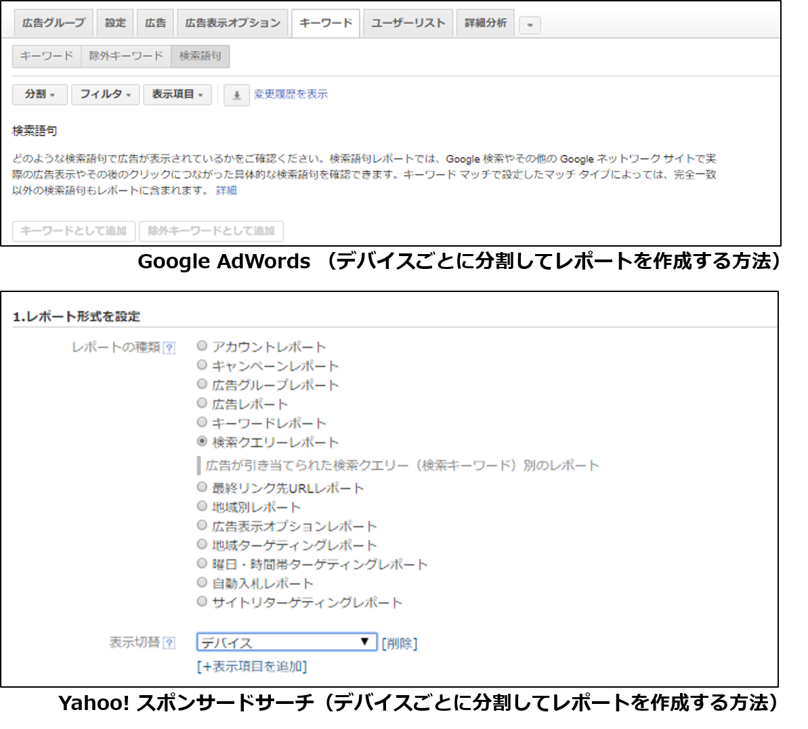This screenshot has width=808, height=729.
Task: Open the 詳細 link in description
Action: coord(226,191)
